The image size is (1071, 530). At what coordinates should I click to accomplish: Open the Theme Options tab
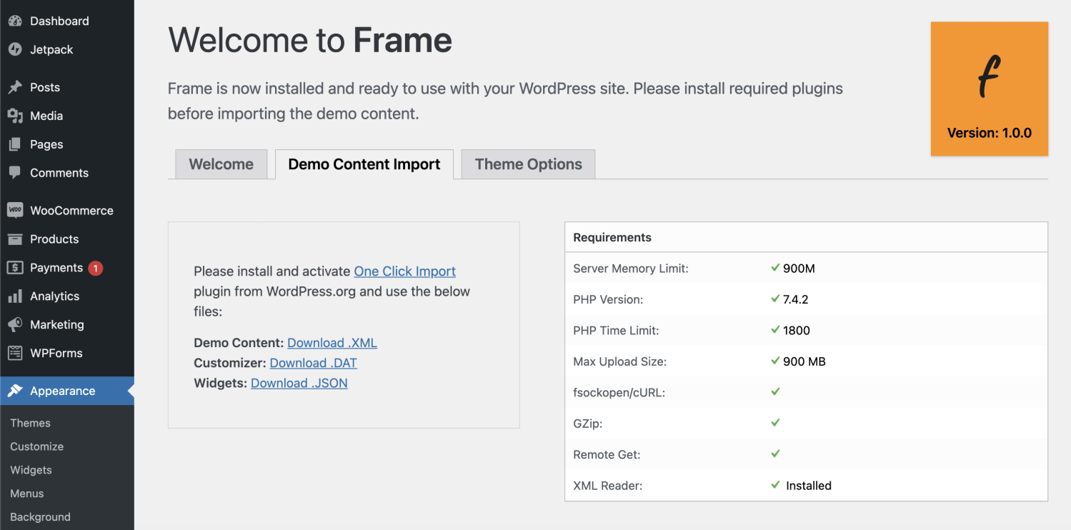527,164
